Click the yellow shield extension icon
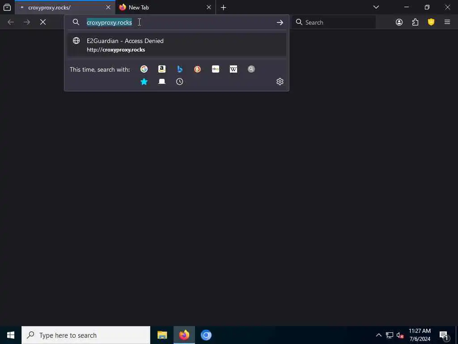The image size is (458, 344). (431, 22)
